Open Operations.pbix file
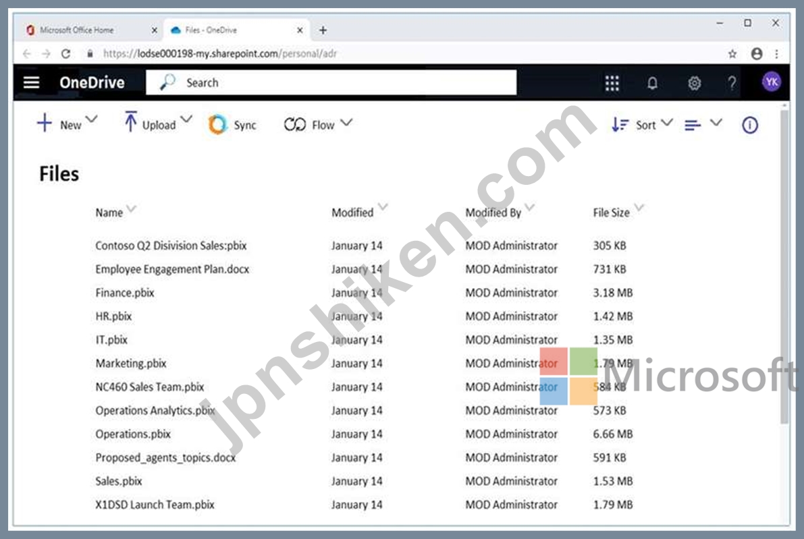The width and height of the screenshot is (804, 539). tap(133, 434)
